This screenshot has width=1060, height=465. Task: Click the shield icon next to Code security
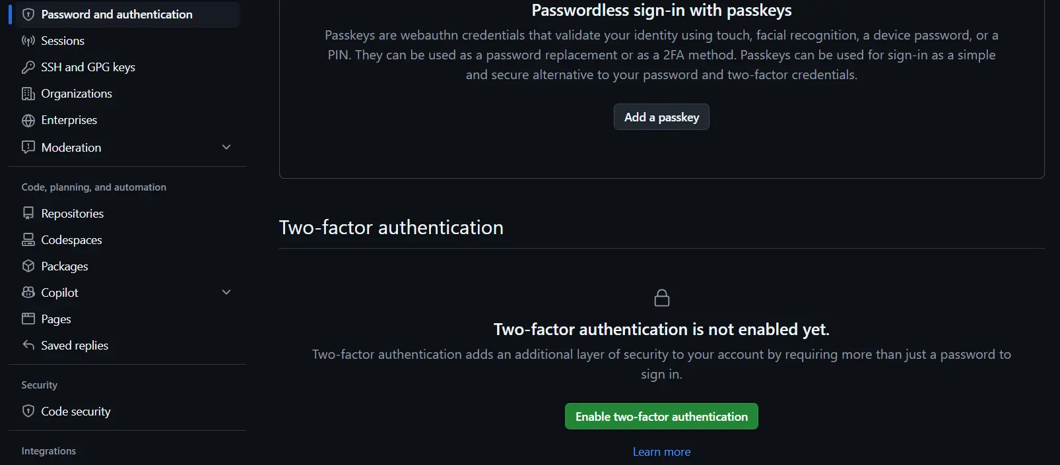(28, 411)
